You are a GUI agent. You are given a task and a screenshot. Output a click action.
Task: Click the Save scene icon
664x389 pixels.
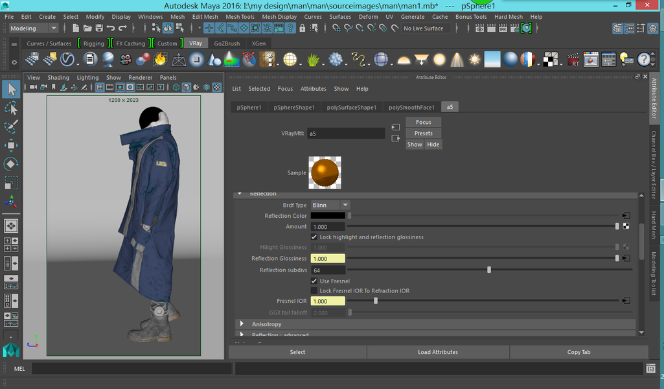click(98, 29)
